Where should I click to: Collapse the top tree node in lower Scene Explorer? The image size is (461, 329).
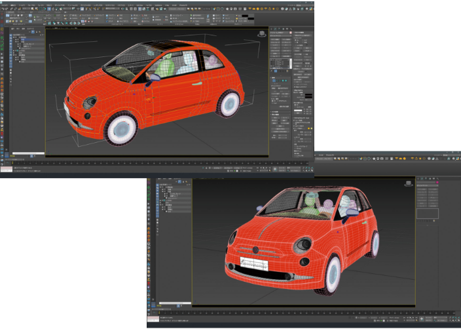159,185
